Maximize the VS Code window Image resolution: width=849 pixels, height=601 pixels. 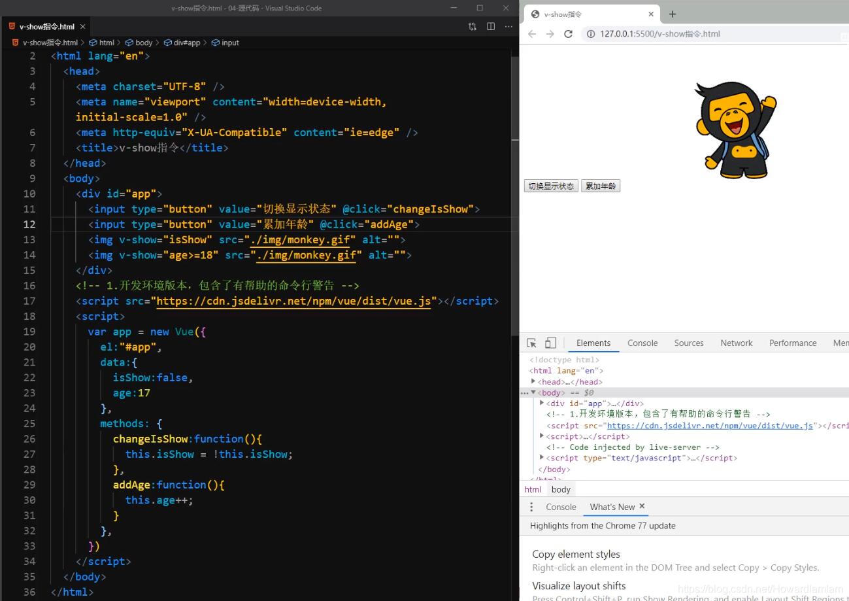point(480,8)
